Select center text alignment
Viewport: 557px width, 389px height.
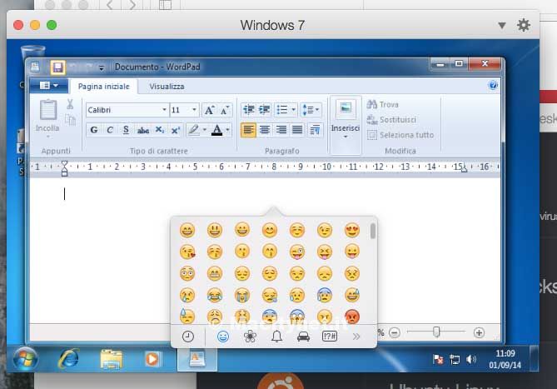click(x=264, y=130)
